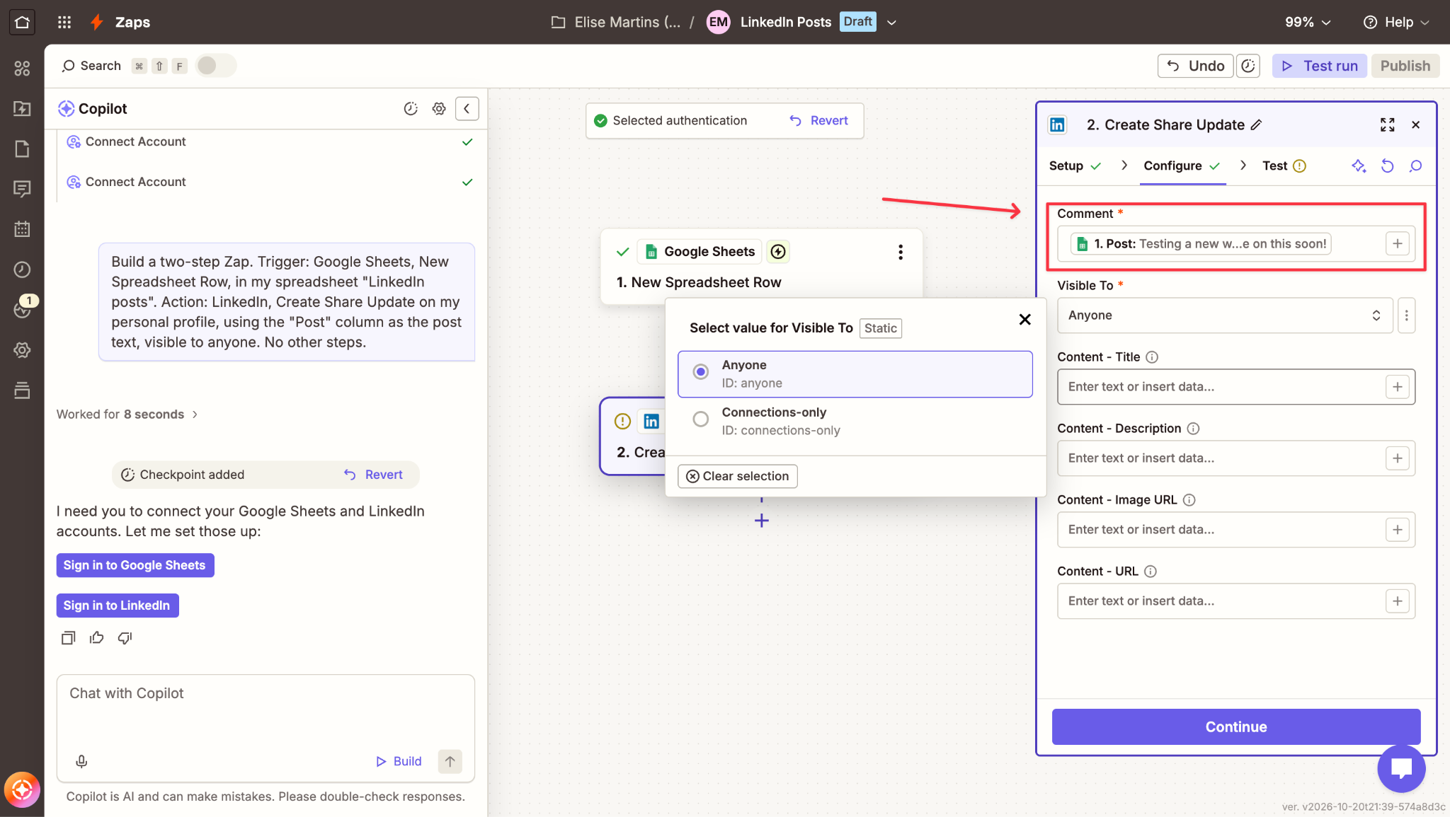Give thumbs down to Copilot response
The width and height of the screenshot is (1450, 817).
(x=125, y=638)
